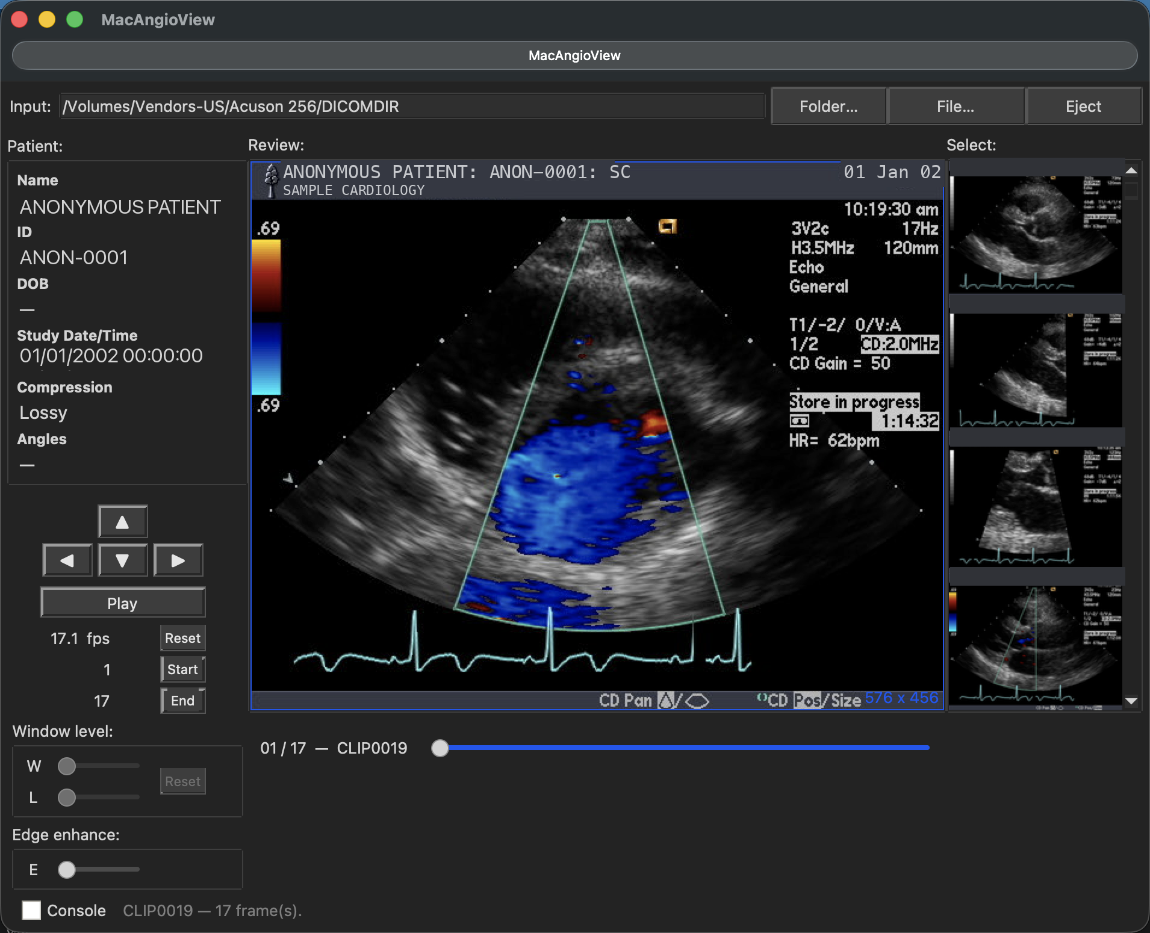
Task: Click the window level Reset button
Action: [183, 781]
